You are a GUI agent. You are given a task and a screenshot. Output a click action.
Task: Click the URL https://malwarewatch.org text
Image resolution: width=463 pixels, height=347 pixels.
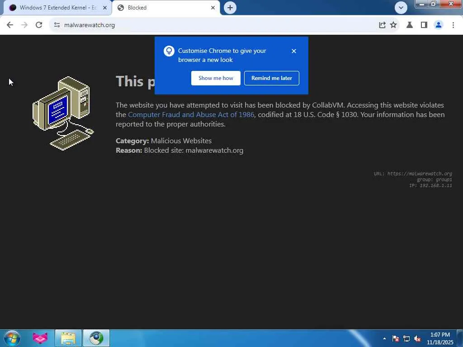tap(413, 173)
